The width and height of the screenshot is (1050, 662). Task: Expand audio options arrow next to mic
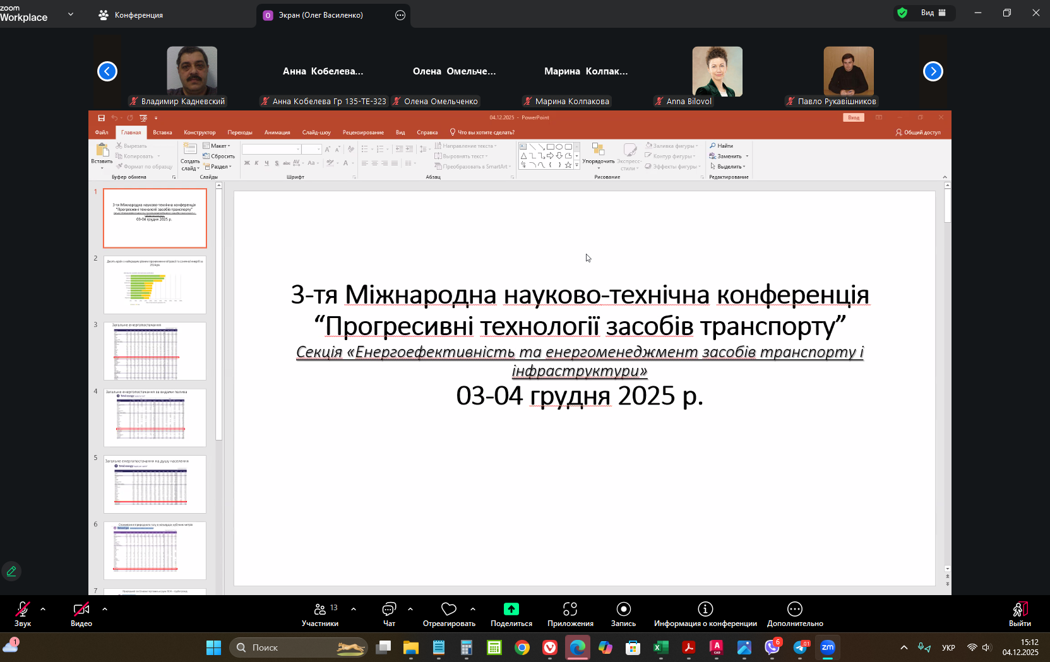43,609
